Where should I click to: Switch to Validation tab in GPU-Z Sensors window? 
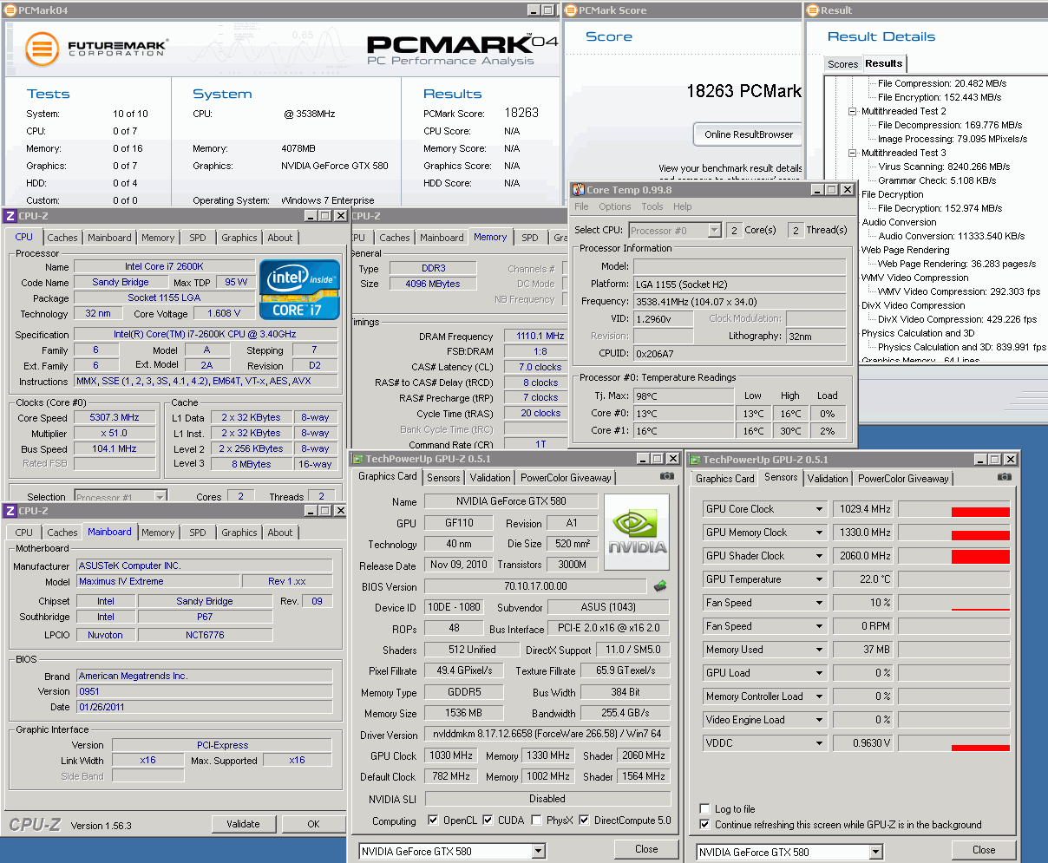[828, 479]
